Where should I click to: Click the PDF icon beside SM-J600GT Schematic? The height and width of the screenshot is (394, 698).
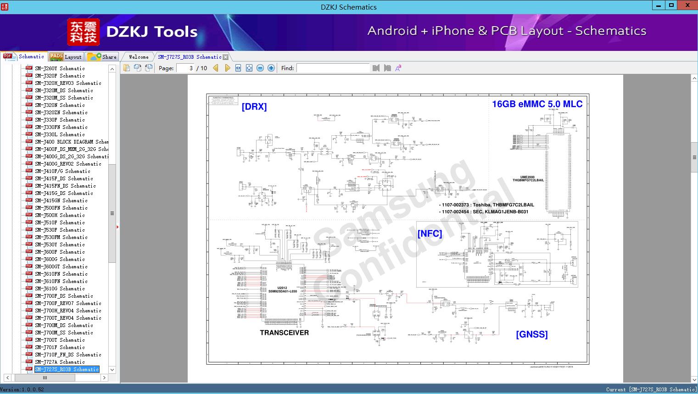pyautogui.click(x=29, y=266)
